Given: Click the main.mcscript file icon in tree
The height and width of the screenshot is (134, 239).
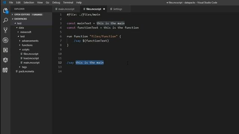Looking at the screenshot, I should (22, 63).
